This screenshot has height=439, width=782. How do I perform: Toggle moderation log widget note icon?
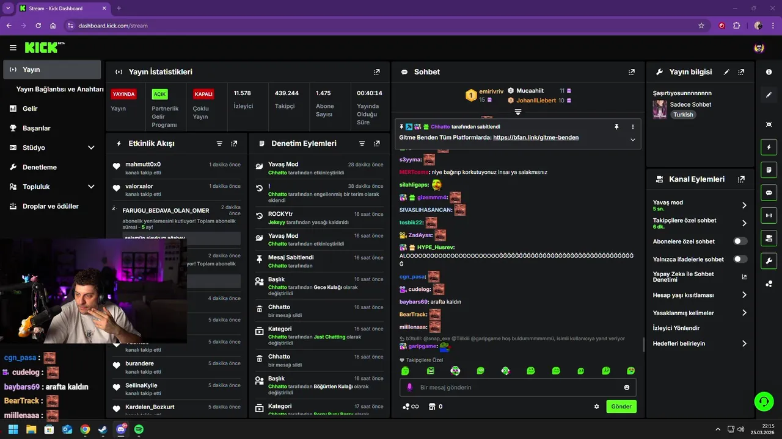tap(769, 170)
